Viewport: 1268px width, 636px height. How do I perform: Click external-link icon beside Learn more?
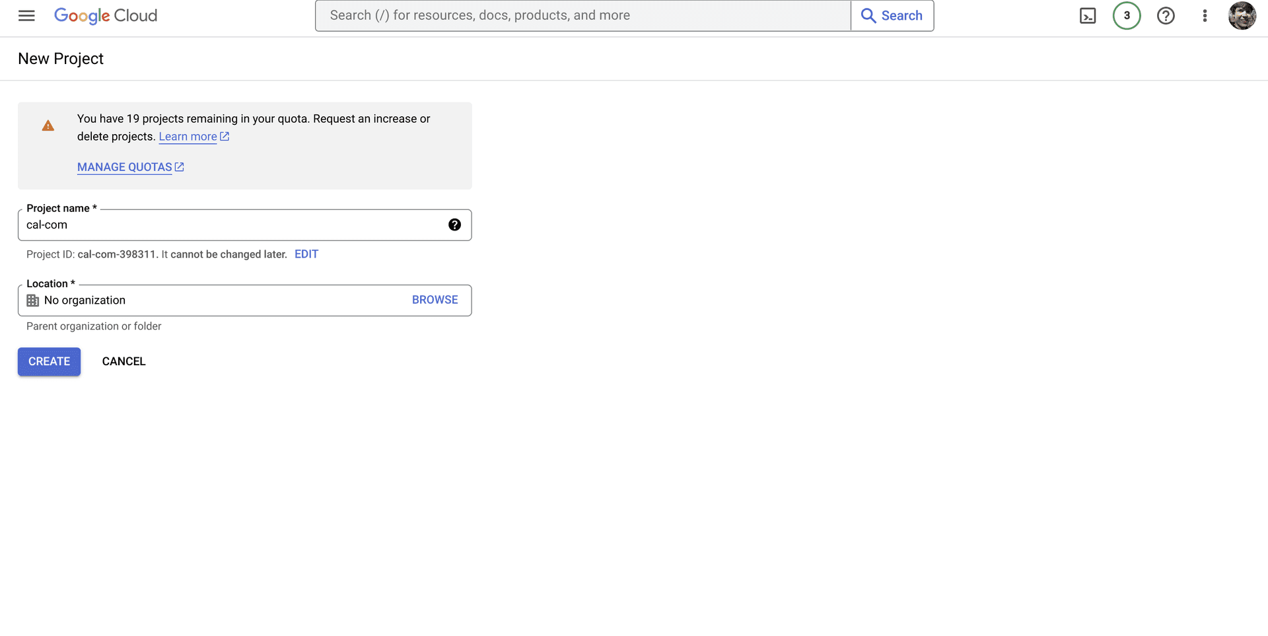(225, 137)
